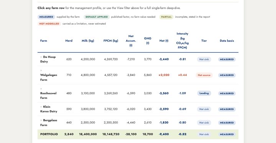Select portfolio net total -9,400
This screenshot has height=143, width=276.
(x=164, y=134)
